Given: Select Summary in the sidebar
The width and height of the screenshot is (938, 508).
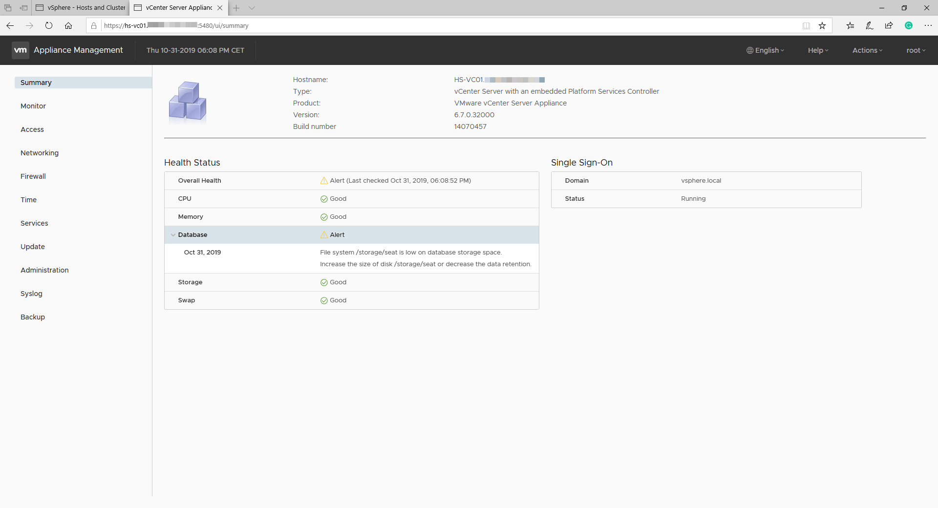Looking at the screenshot, I should click(83, 83).
